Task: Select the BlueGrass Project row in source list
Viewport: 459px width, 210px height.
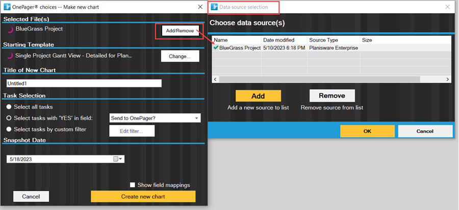Action: point(331,48)
